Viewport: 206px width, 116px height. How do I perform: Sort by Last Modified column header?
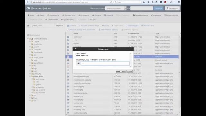(x=134, y=34)
